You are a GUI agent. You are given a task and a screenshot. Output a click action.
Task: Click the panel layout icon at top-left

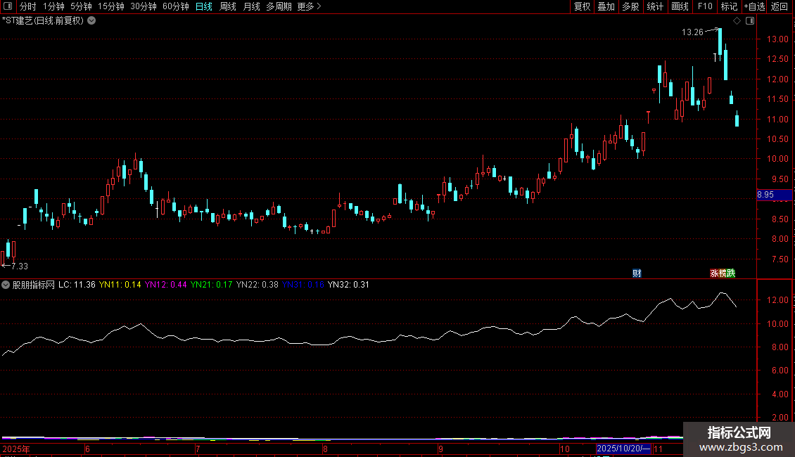click(x=8, y=6)
